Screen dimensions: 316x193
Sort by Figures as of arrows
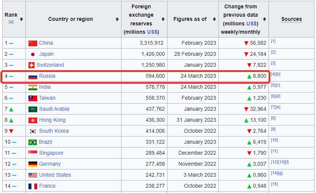(215, 19)
